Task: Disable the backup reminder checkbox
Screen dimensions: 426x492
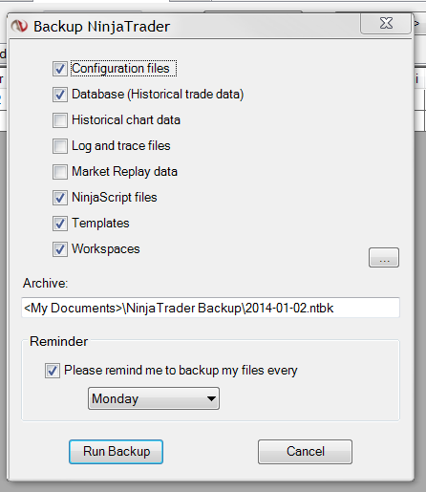Action: [x=53, y=371]
